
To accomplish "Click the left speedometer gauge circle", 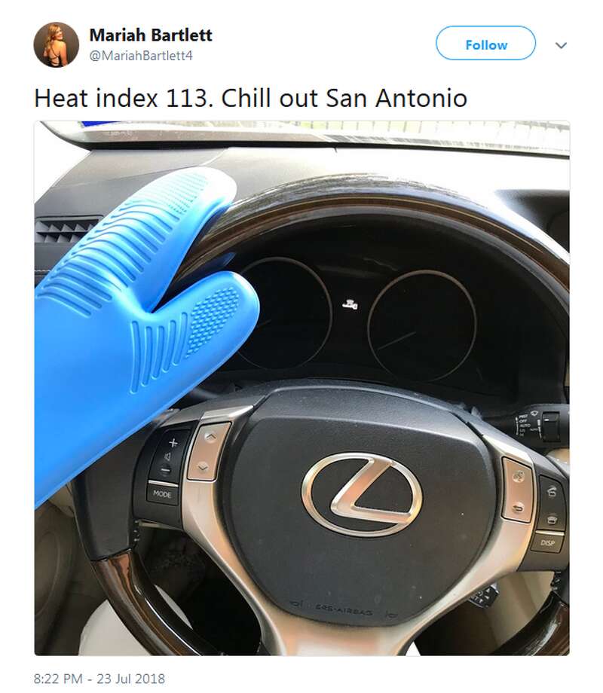I will (283, 312).
